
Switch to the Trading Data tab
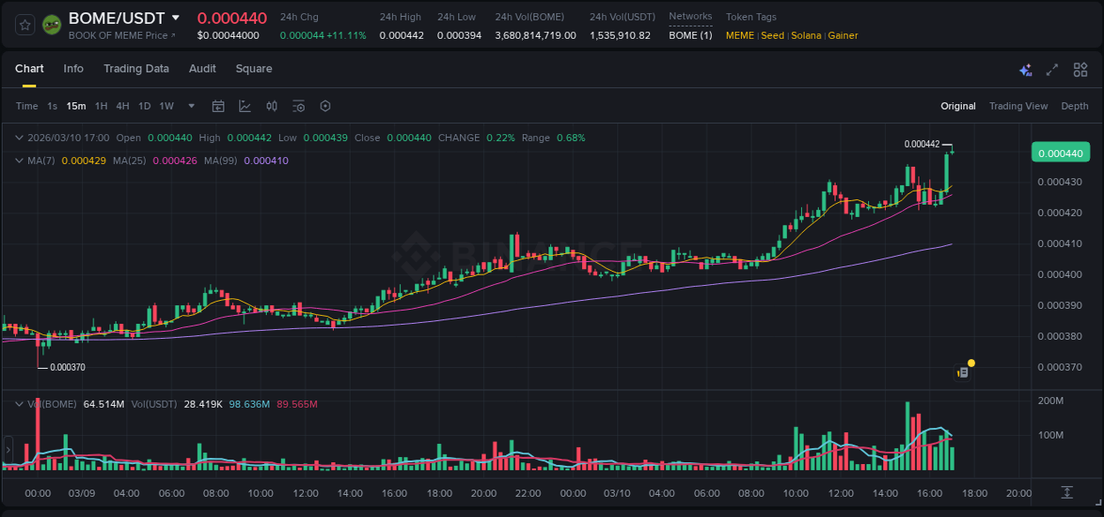pyautogui.click(x=136, y=69)
